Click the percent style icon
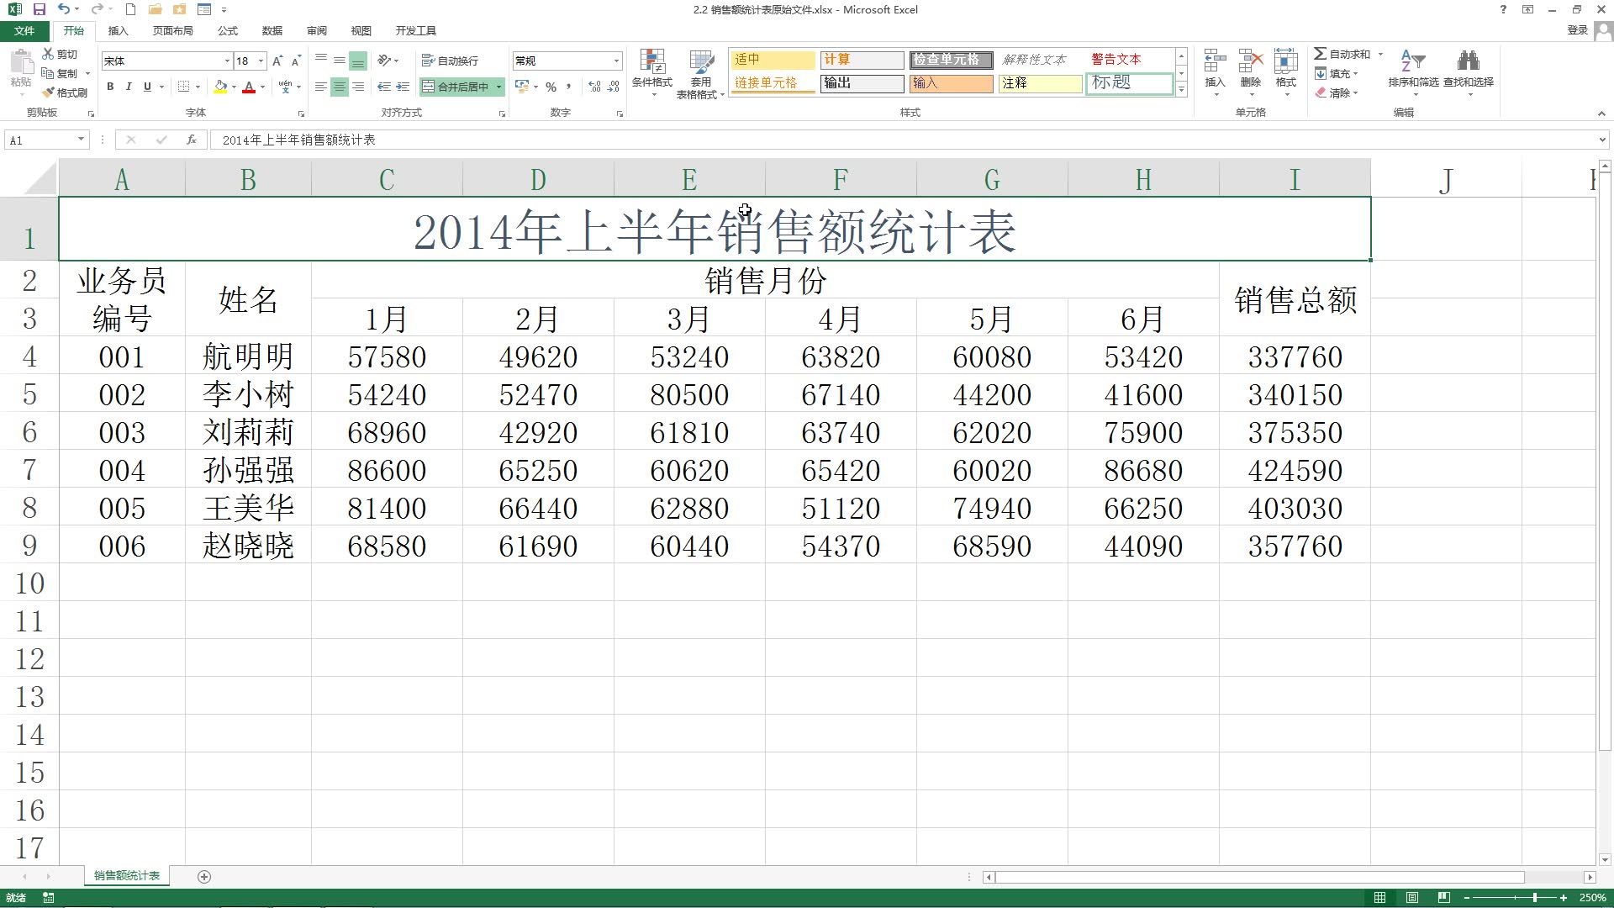Viewport: 1614px width, 908px height. 551,87
